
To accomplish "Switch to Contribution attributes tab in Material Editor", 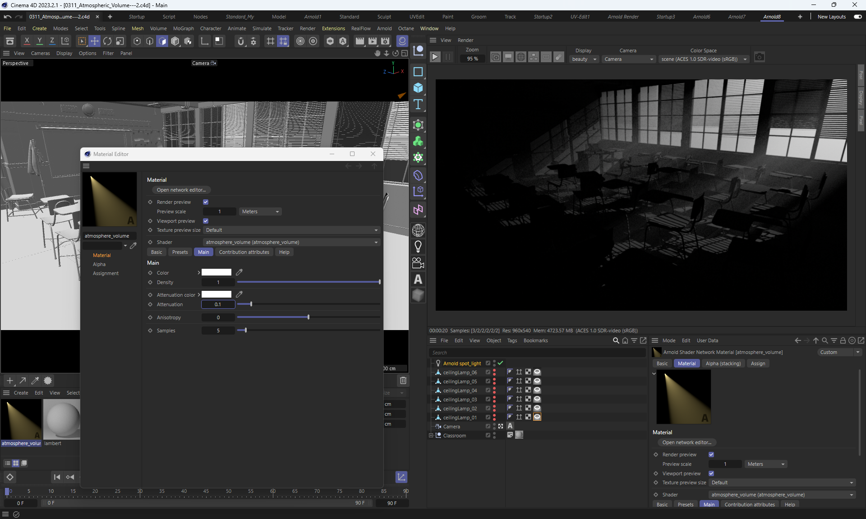I will click(x=244, y=252).
